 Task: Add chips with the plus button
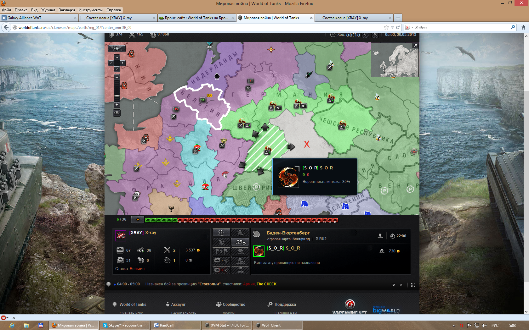coord(138,220)
